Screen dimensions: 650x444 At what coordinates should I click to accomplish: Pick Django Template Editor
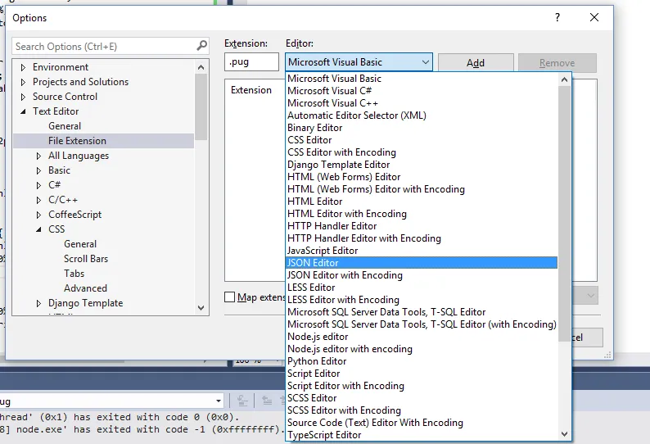pyautogui.click(x=422, y=165)
